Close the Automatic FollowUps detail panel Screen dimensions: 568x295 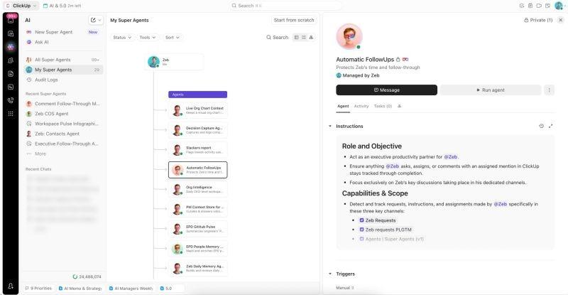tap(560, 20)
